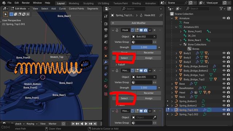
Task: Expand Spring_Bottom1 in the outliner
Action: point(172,101)
